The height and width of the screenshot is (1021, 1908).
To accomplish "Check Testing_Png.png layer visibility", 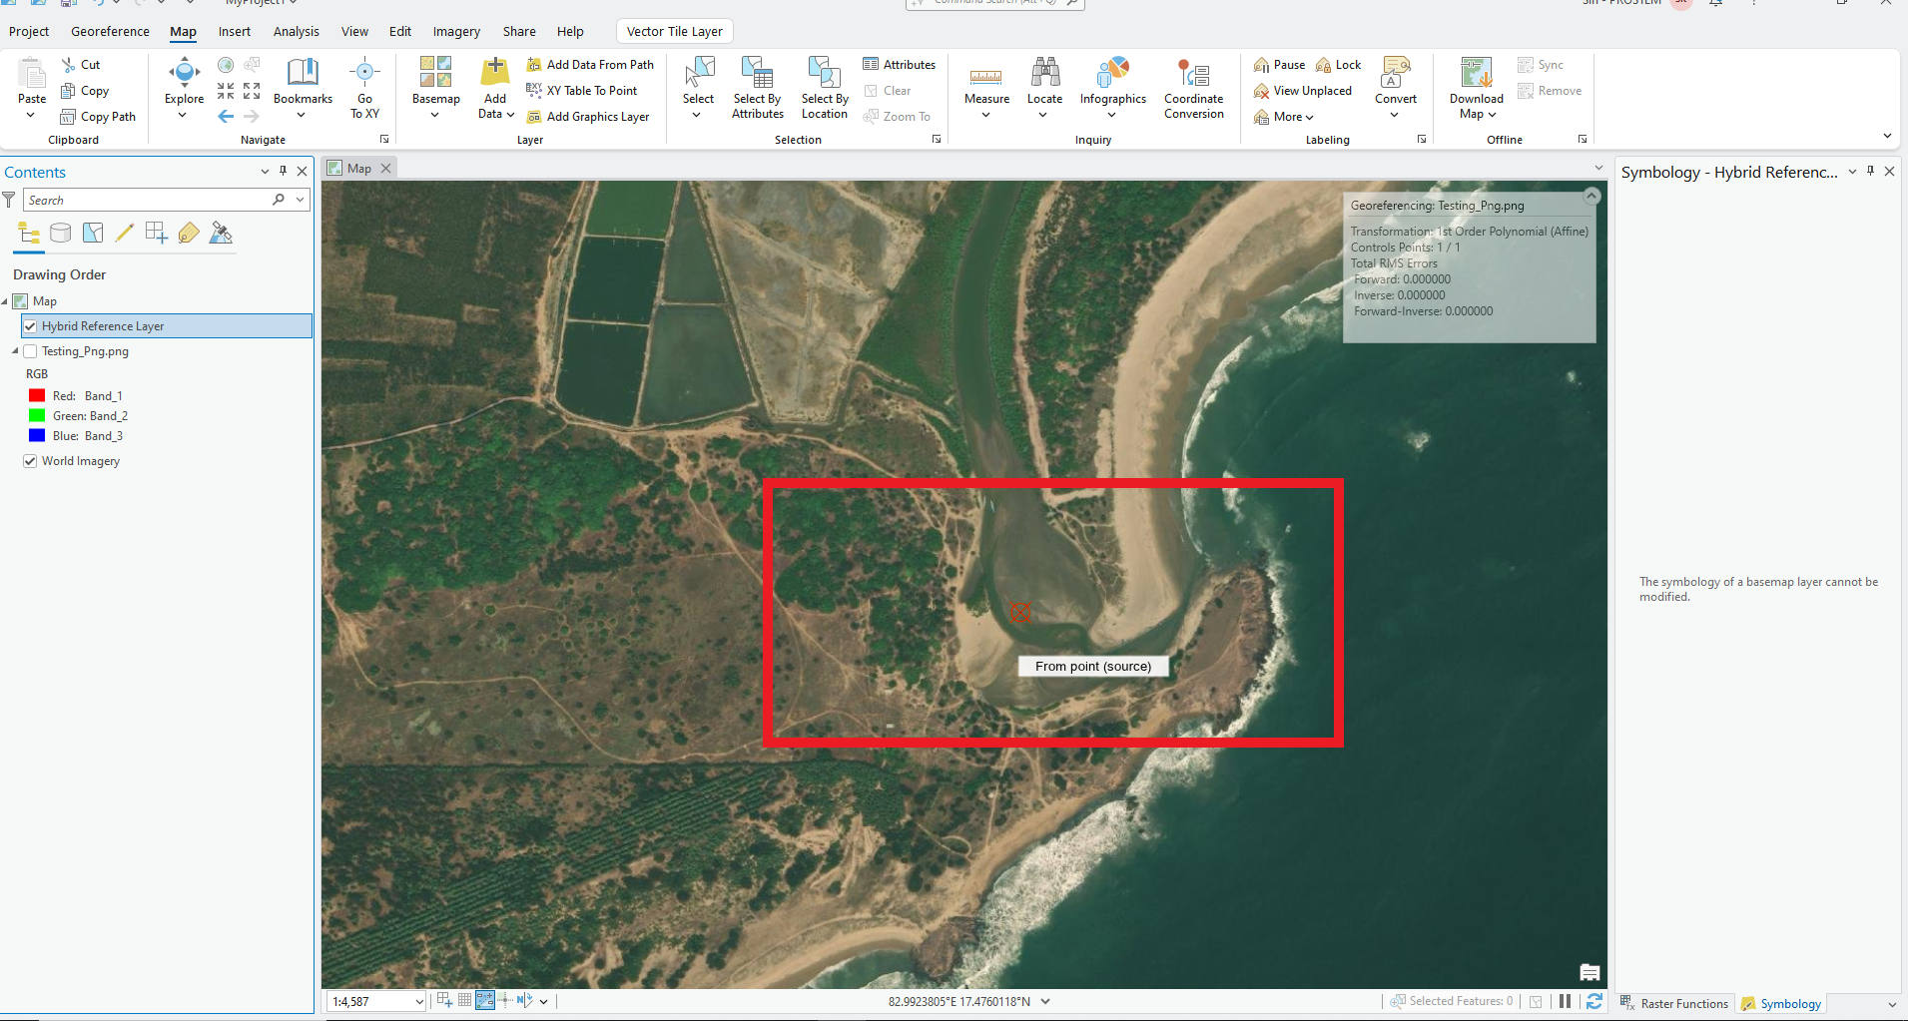I will click(x=30, y=351).
